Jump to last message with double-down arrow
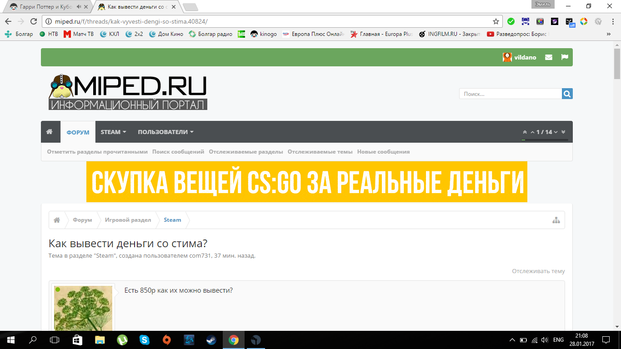This screenshot has height=349, width=621. [x=563, y=132]
